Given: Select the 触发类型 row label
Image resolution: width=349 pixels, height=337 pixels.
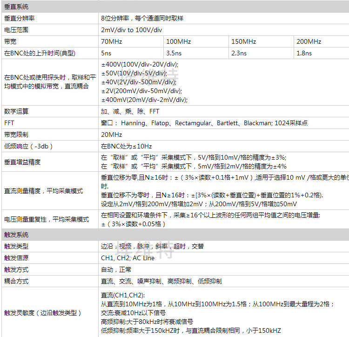Looking at the screenshot, I should click(16, 246).
